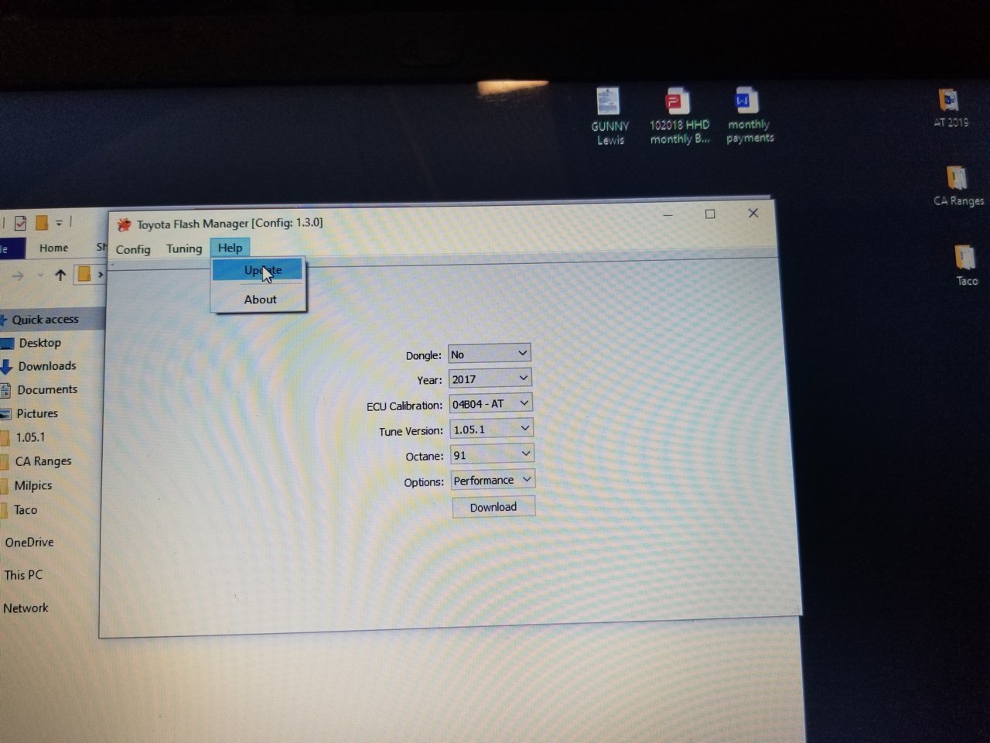Viewport: 990px width, 743px height.
Task: Click the Forward arrow in File Explorer
Action: [18, 276]
